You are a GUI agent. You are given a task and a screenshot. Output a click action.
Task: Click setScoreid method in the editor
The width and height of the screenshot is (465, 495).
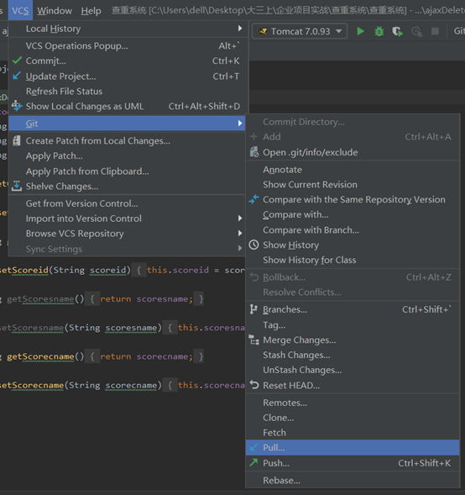[x=24, y=270]
